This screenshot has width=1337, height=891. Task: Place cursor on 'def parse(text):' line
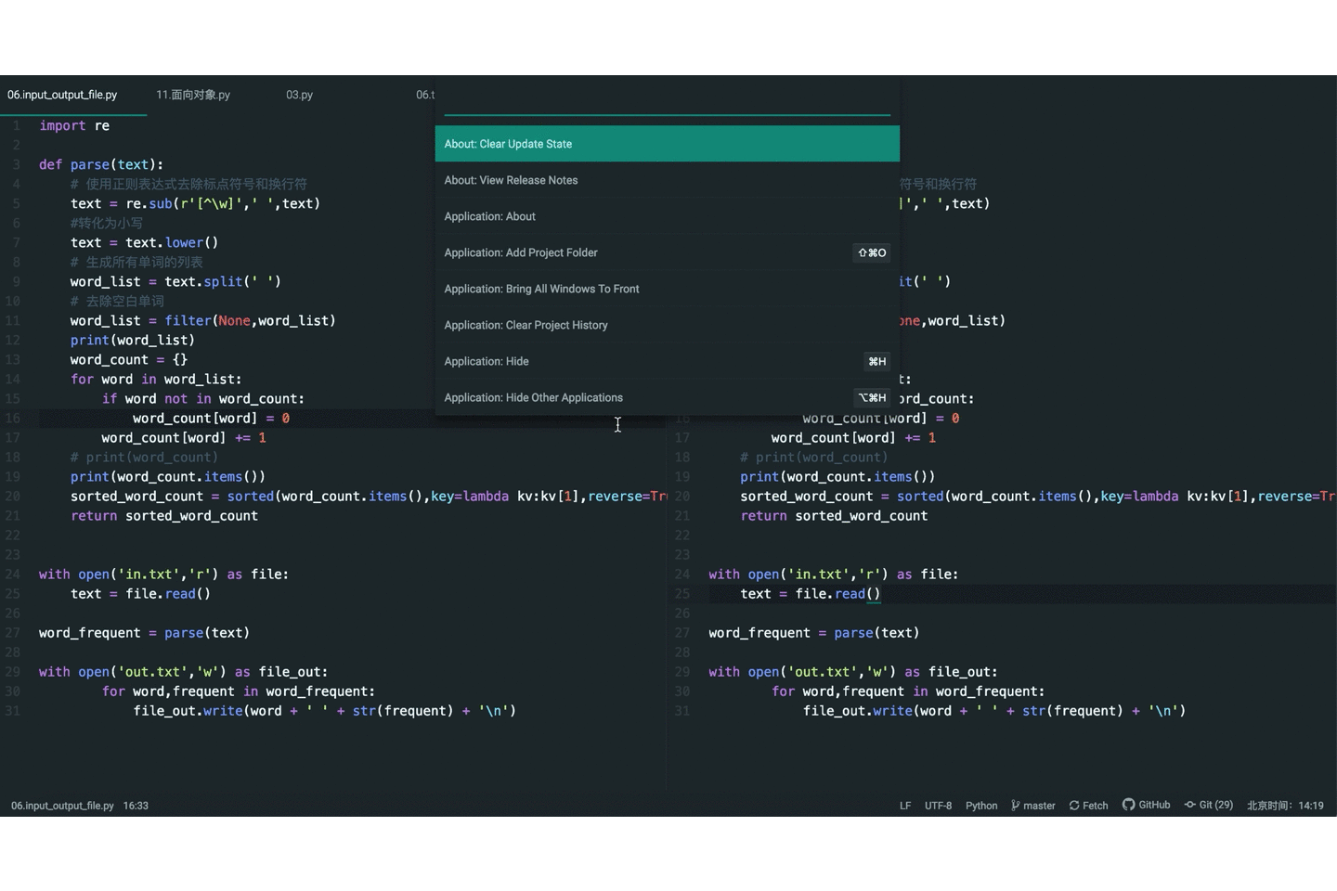(101, 164)
